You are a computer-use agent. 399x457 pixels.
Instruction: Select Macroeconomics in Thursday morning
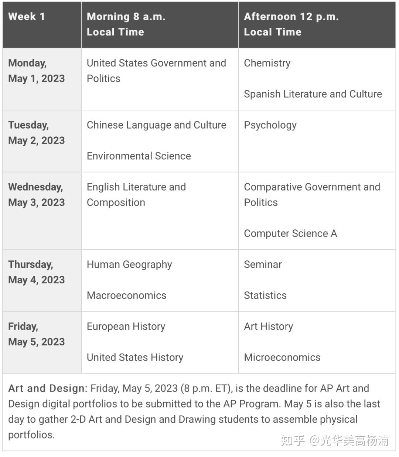(x=126, y=296)
